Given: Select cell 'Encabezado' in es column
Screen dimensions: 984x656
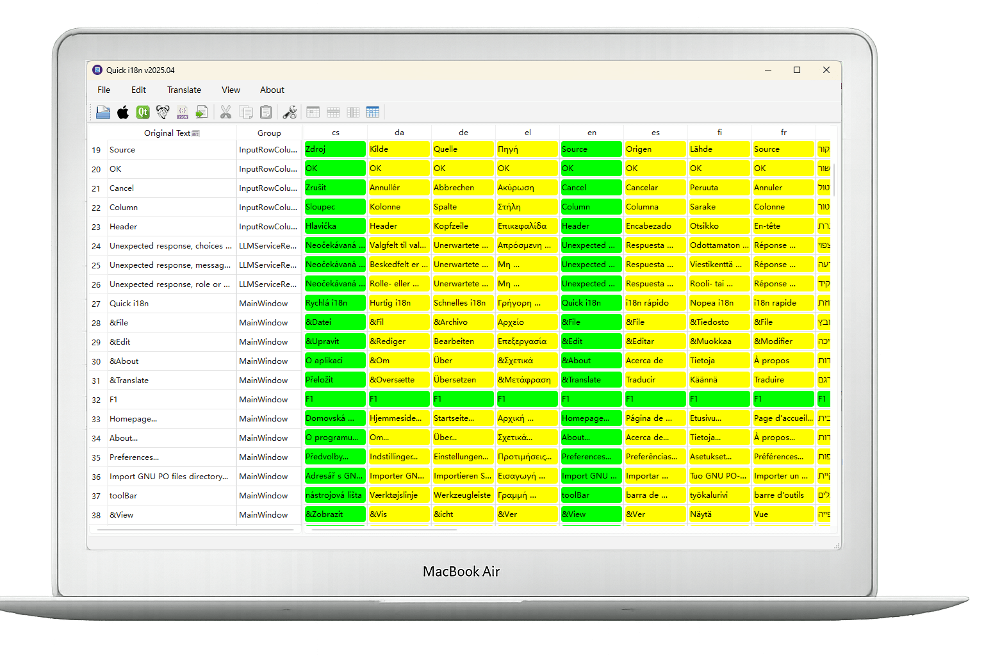Looking at the screenshot, I should click(x=655, y=226).
